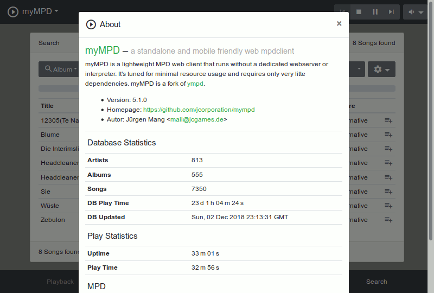Click the Play Statistics heading

[112, 236]
